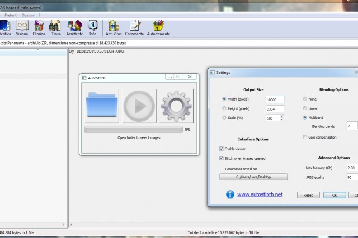The height and width of the screenshot is (238, 358).
Task: Open the Preferiti menu
Action: (x=11, y=15)
